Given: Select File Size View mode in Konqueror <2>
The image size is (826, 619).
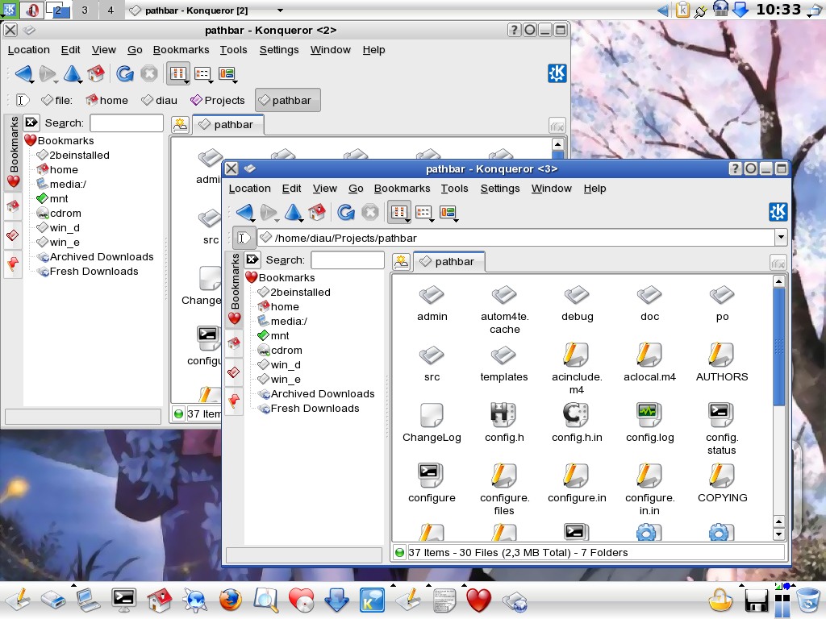Looking at the screenshot, I should pos(227,73).
